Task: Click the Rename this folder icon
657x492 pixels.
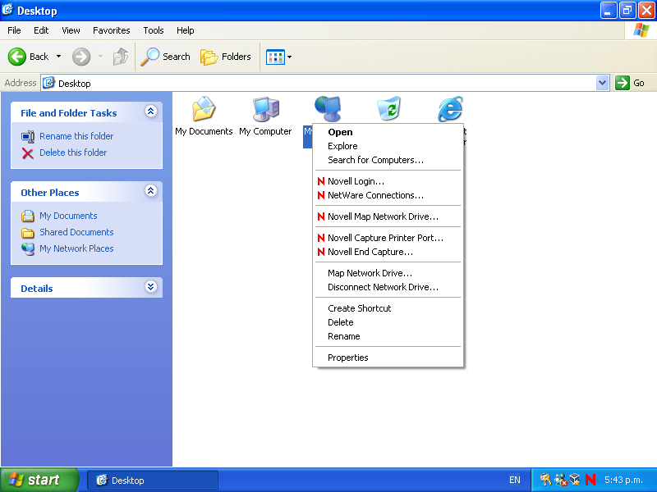Action: pyautogui.click(x=28, y=137)
